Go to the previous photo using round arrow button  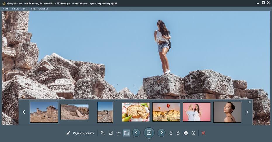click(136, 133)
